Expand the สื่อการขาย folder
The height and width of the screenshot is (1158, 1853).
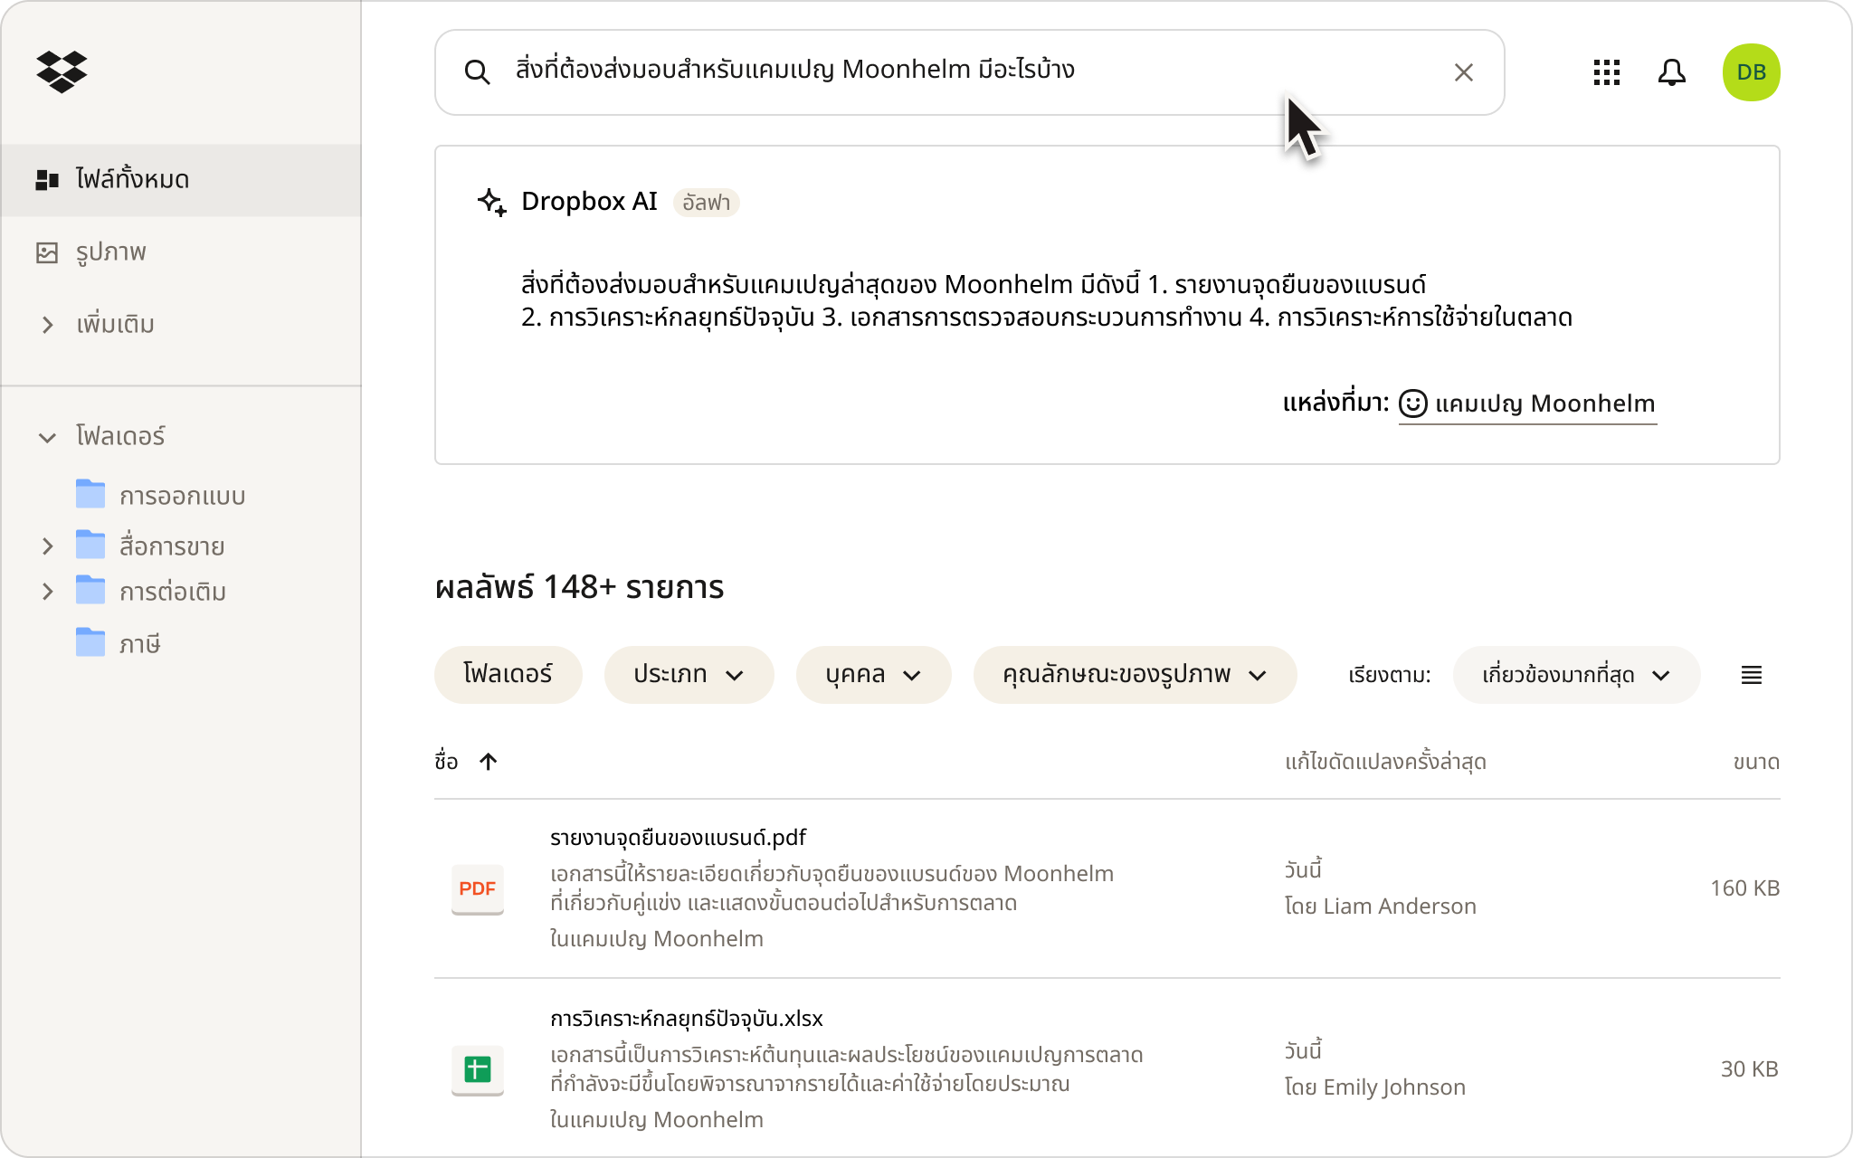pyautogui.click(x=48, y=546)
